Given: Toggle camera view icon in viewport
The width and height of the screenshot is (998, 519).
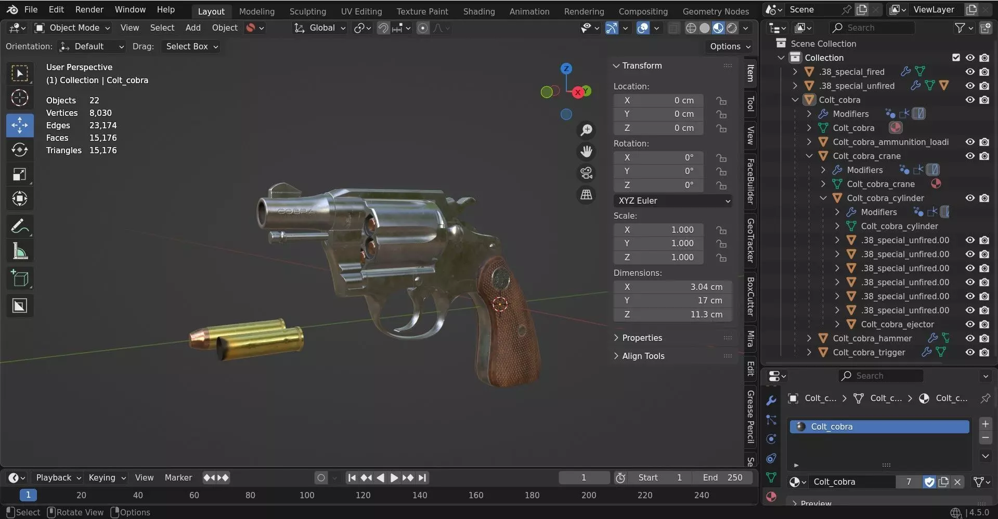Looking at the screenshot, I should point(587,173).
